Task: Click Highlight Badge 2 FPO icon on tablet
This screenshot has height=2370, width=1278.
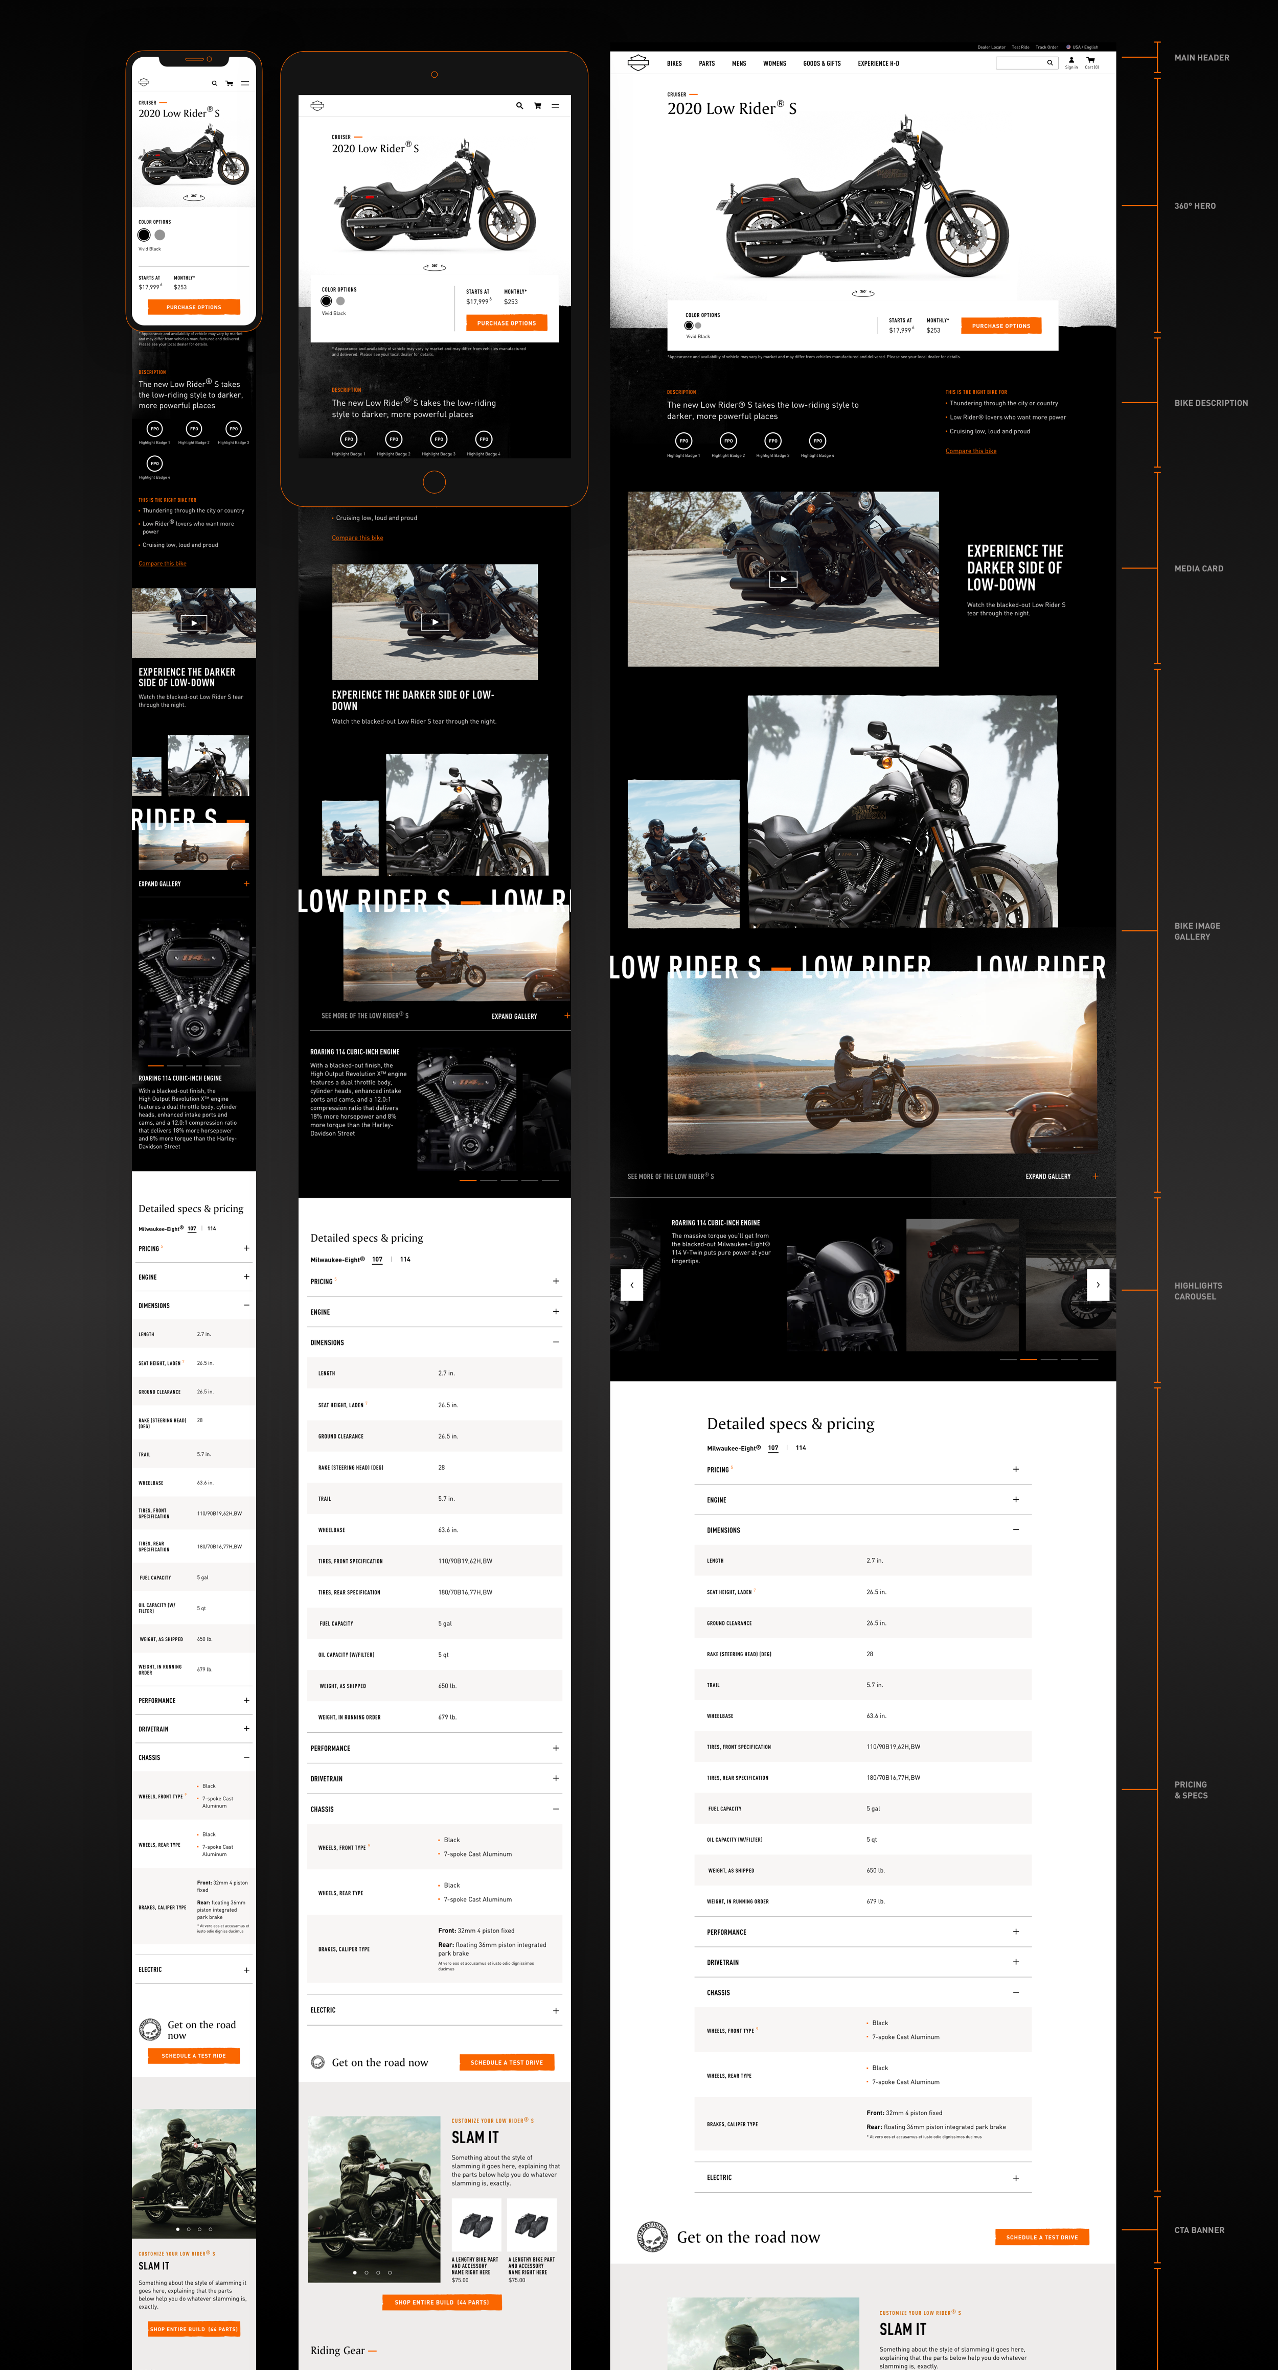Action: click(394, 439)
